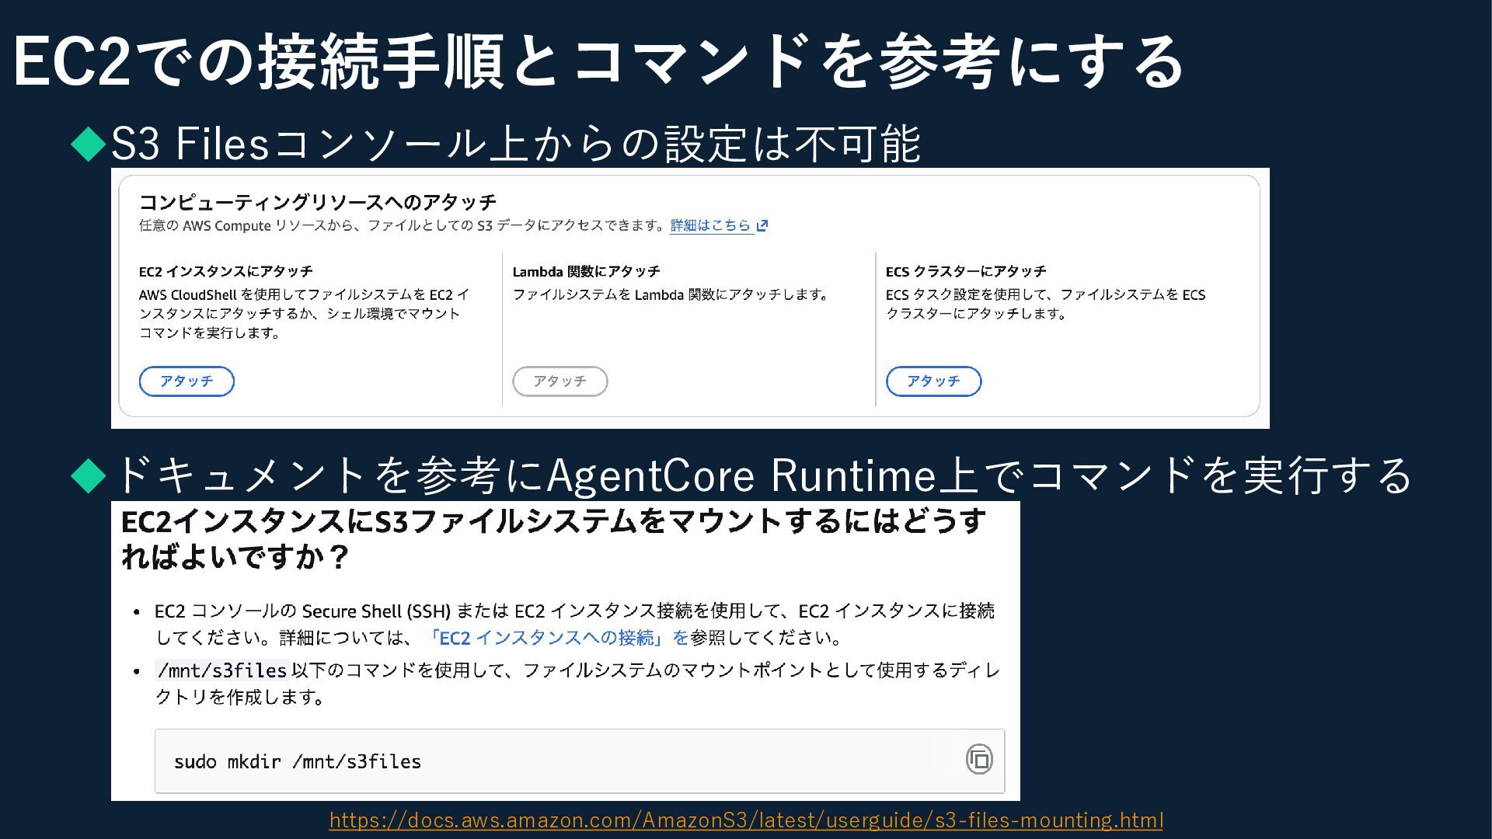Screen dimensions: 1492x839
Task: Click the /mnt/s3files inline code text
Action: tap(222, 670)
